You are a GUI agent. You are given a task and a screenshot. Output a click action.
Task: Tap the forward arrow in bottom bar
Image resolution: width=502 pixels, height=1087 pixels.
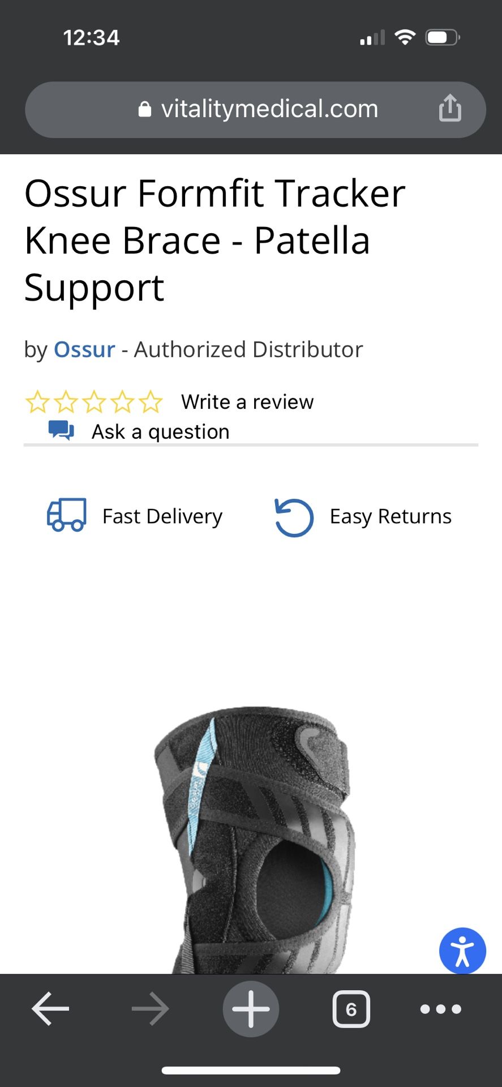(150, 1008)
